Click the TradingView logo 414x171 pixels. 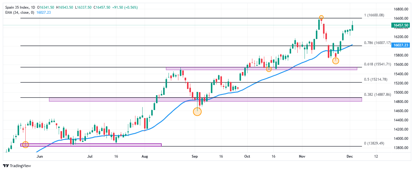[17, 166]
